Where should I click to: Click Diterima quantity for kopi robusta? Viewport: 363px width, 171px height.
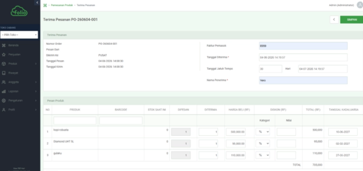point(208,132)
